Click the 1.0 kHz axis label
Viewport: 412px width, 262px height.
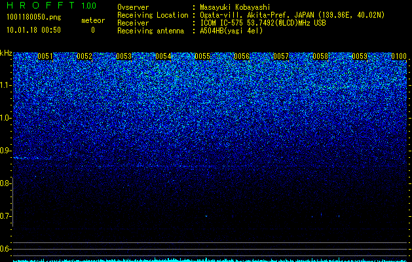[6, 118]
